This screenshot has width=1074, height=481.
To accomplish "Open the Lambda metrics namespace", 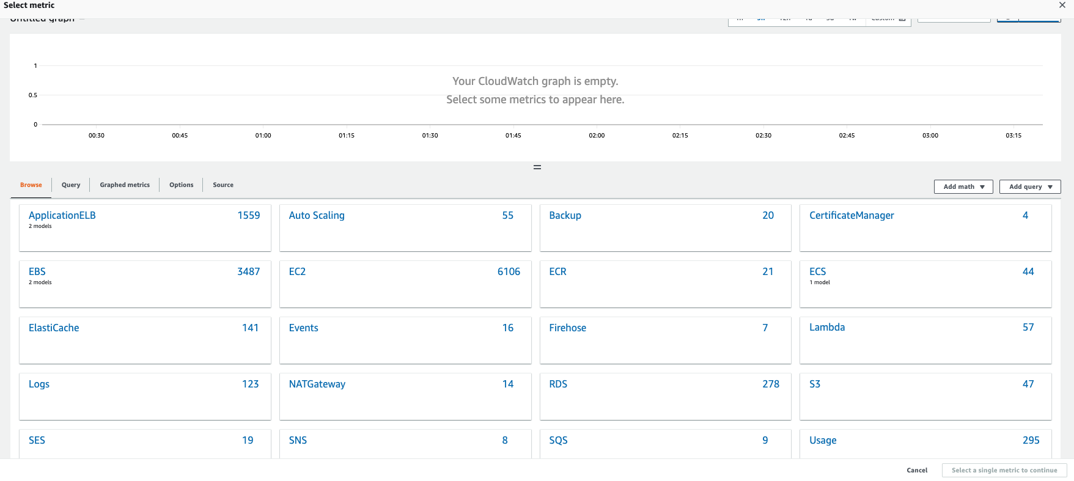I will pyautogui.click(x=827, y=327).
